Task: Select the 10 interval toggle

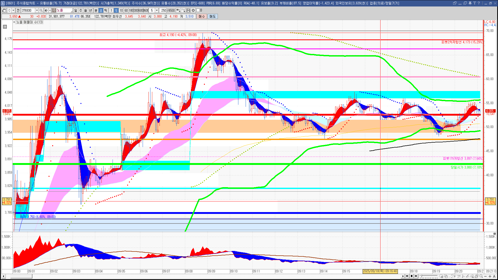Action: point(121,10)
